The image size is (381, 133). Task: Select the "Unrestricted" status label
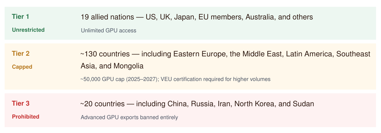28,30
